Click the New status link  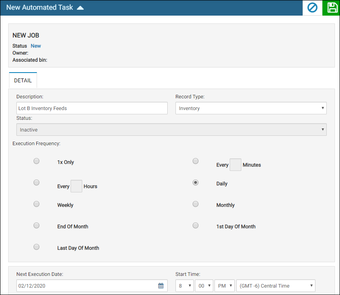36,46
